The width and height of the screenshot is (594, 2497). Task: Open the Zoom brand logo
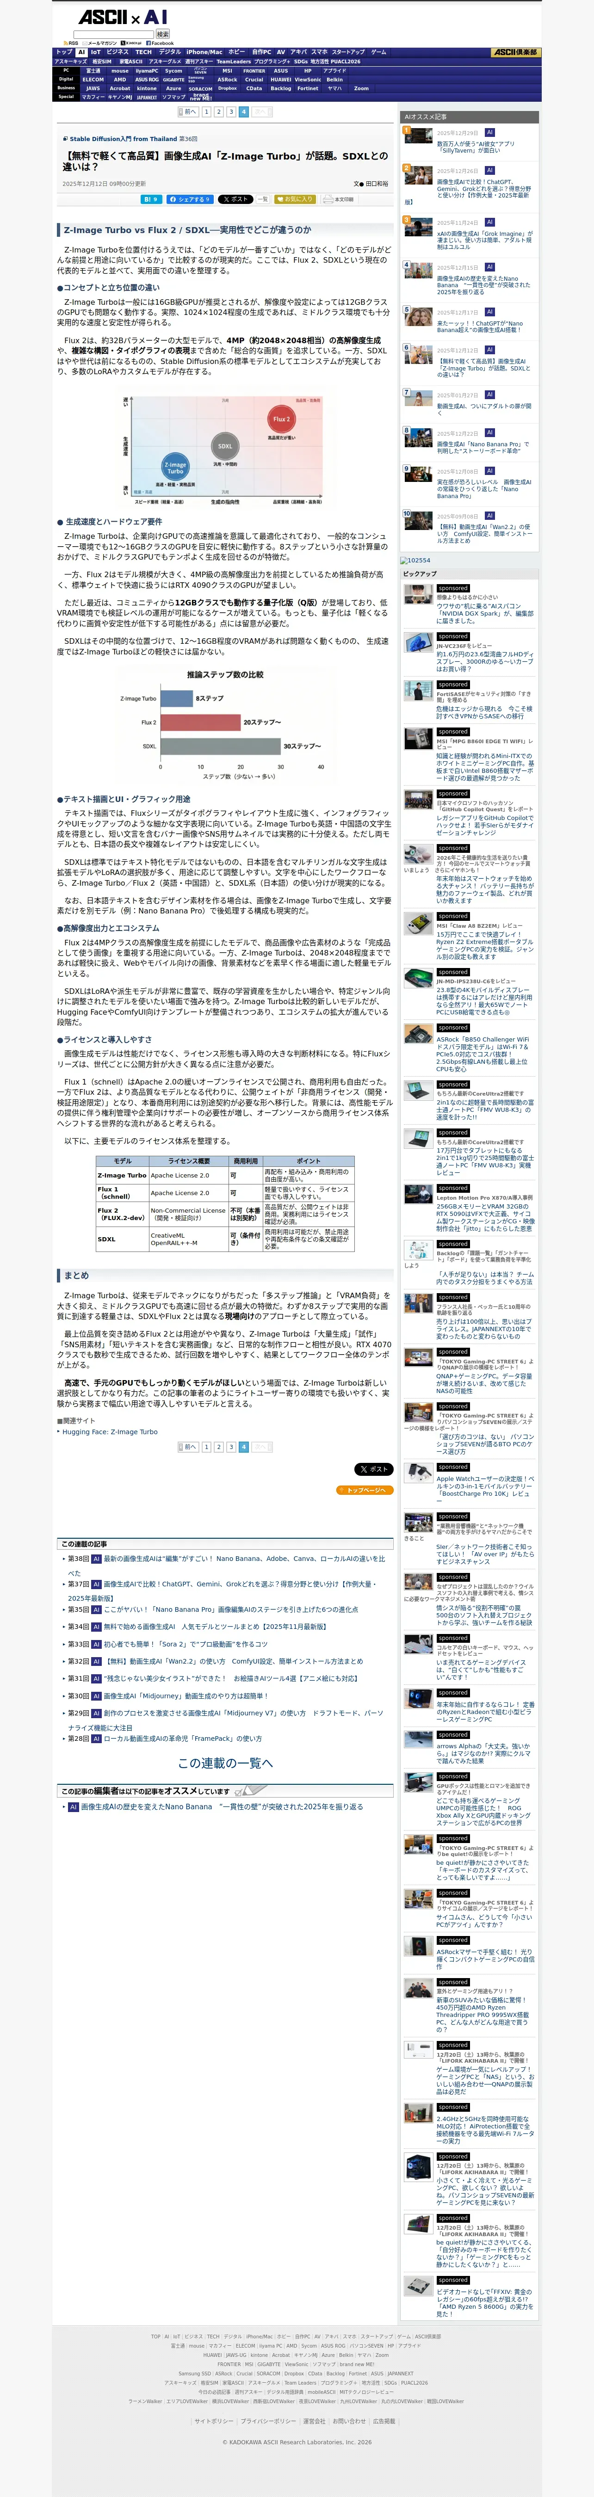point(361,88)
